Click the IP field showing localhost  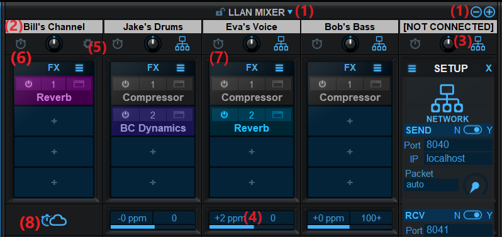coord(458,159)
